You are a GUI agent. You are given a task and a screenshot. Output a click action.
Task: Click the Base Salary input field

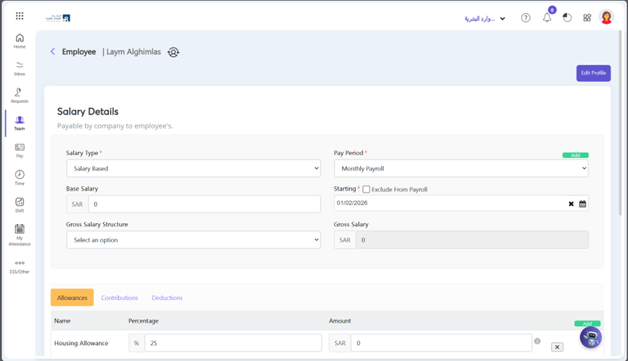point(204,204)
